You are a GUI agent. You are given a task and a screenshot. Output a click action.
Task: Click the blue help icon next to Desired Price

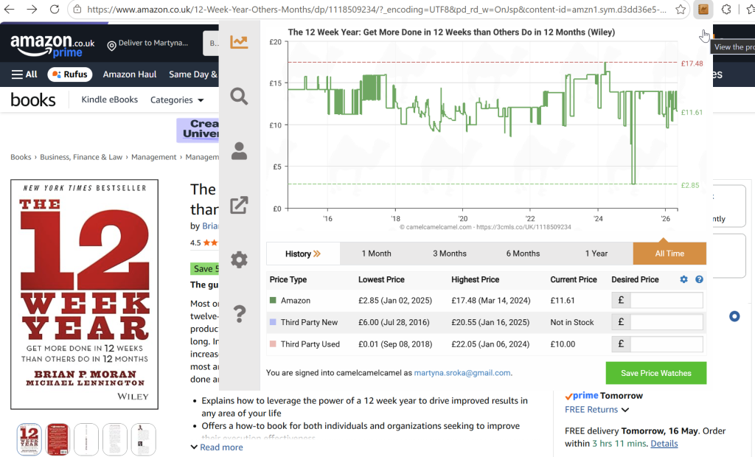click(699, 279)
